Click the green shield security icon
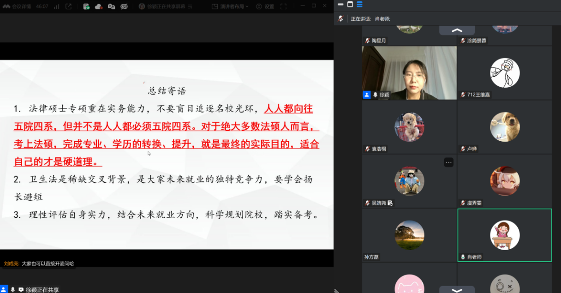The height and width of the screenshot is (293, 561). 86,6
